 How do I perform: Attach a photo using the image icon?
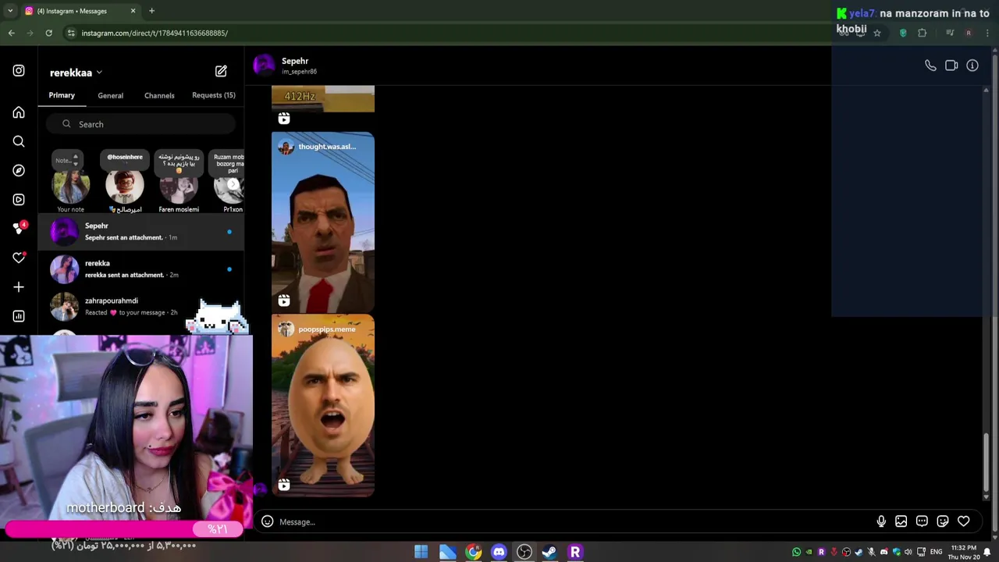(901, 521)
